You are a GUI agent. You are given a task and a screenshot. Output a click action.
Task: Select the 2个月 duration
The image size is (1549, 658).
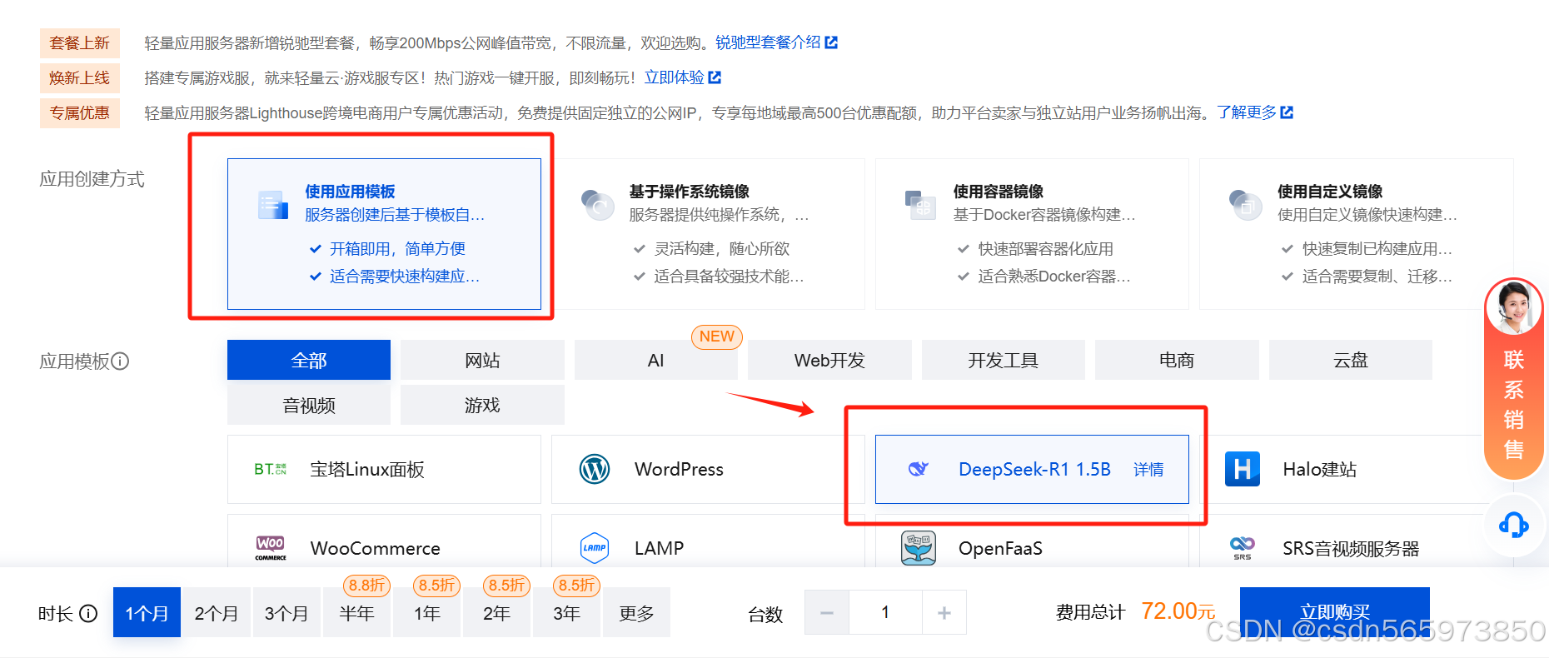[217, 613]
